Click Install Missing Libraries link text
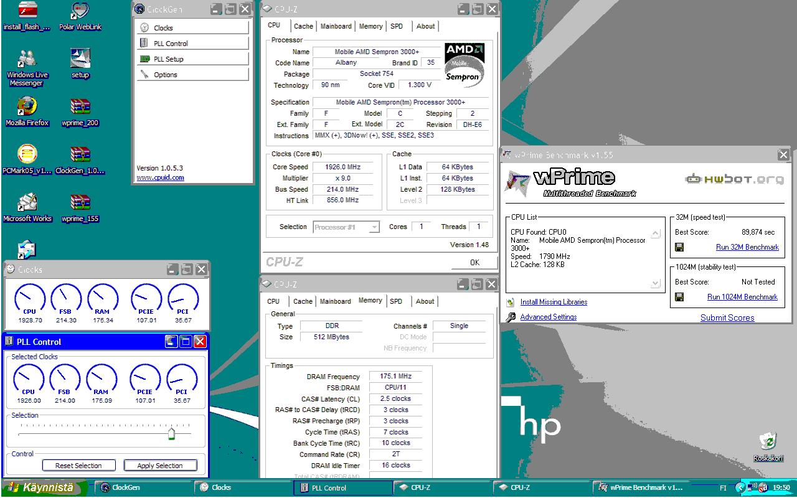 click(554, 302)
